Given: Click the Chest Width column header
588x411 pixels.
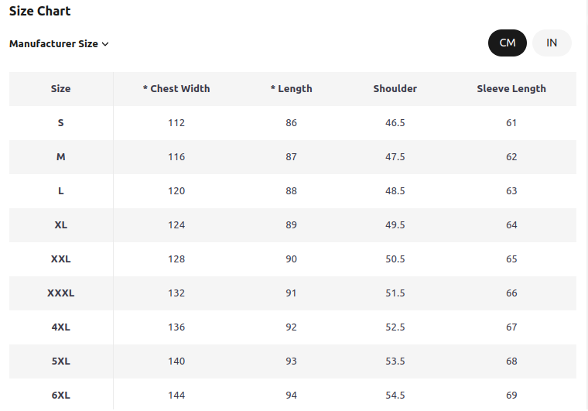Looking at the screenshot, I should (176, 89).
